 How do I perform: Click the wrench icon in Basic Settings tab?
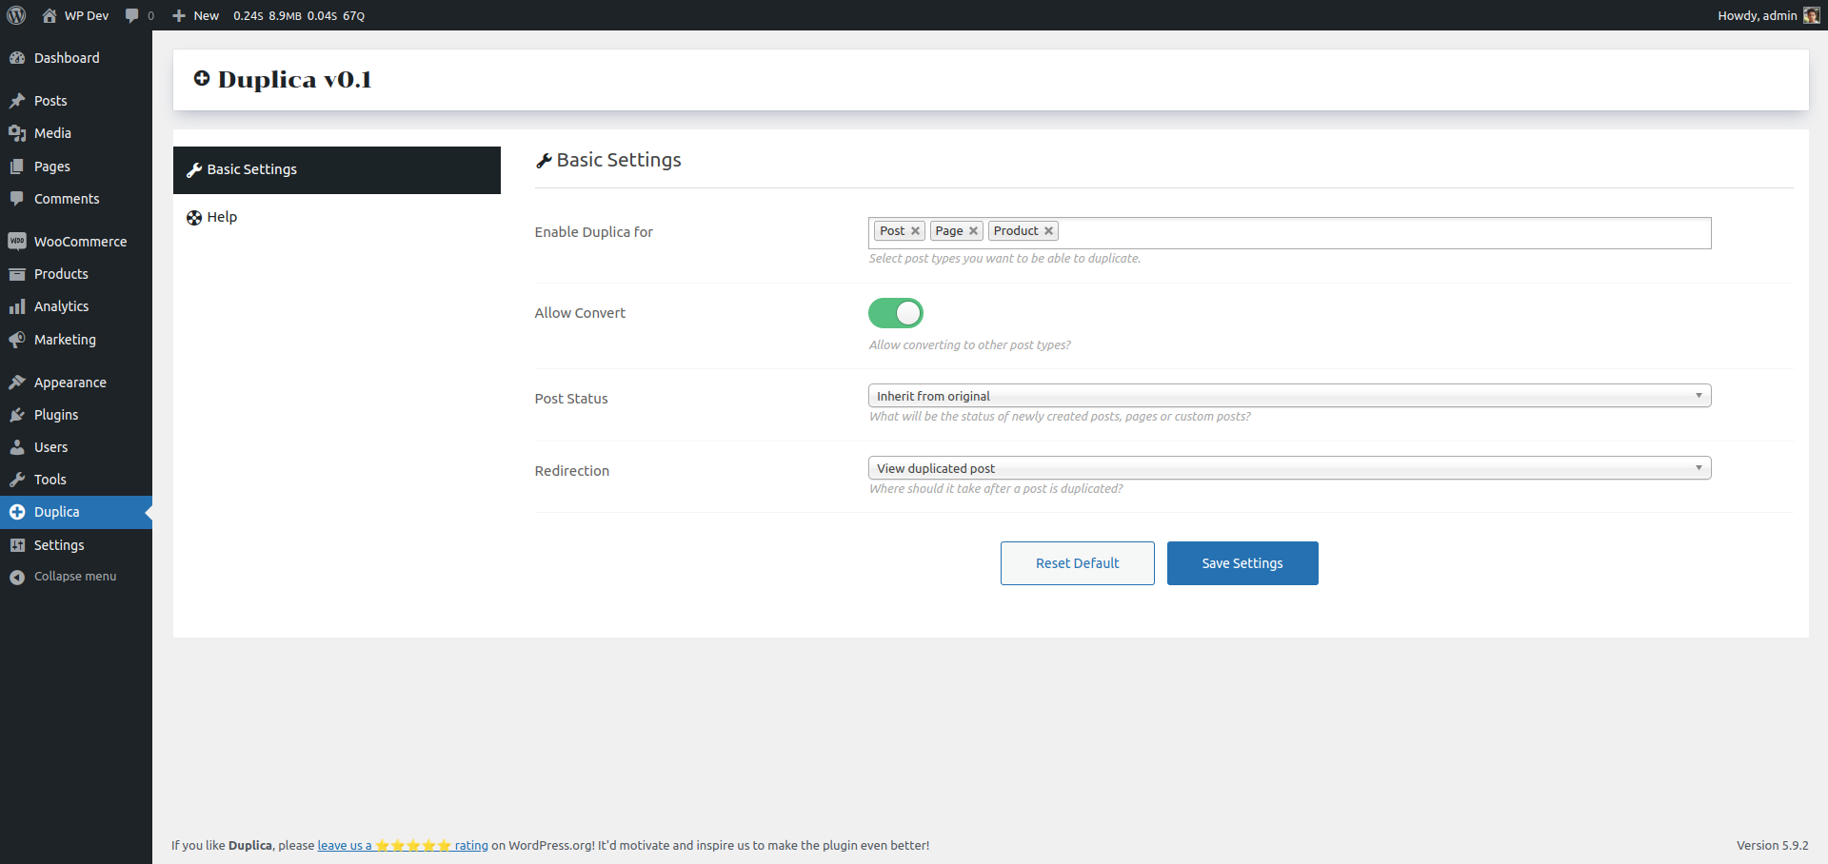pyautogui.click(x=194, y=170)
